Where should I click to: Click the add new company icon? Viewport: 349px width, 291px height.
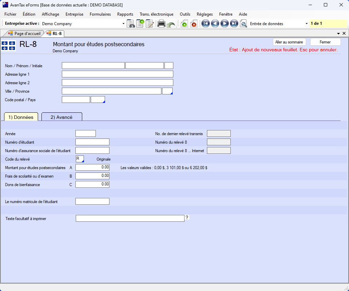tap(140, 24)
